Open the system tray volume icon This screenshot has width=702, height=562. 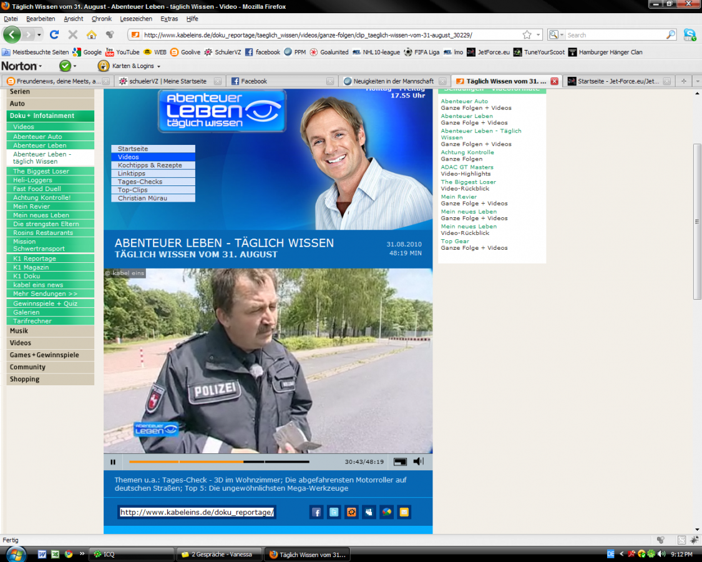click(x=661, y=555)
